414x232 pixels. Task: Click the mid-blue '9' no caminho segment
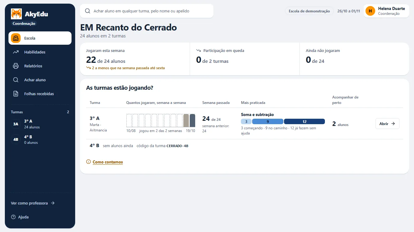pyautogui.click(x=268, y=121)
